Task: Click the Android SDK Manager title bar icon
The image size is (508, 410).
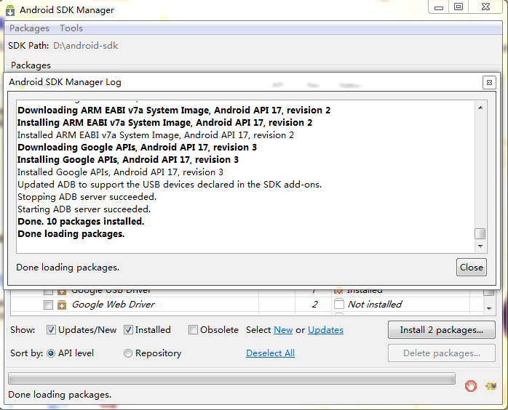Action: 10,10
